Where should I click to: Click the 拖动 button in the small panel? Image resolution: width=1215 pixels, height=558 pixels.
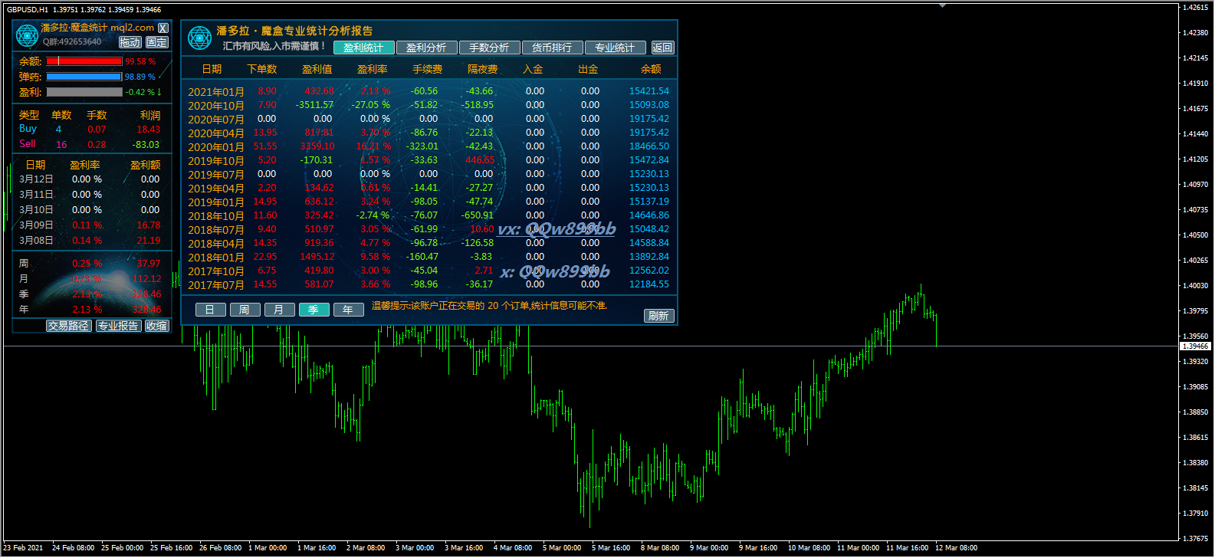click(130, 42)
